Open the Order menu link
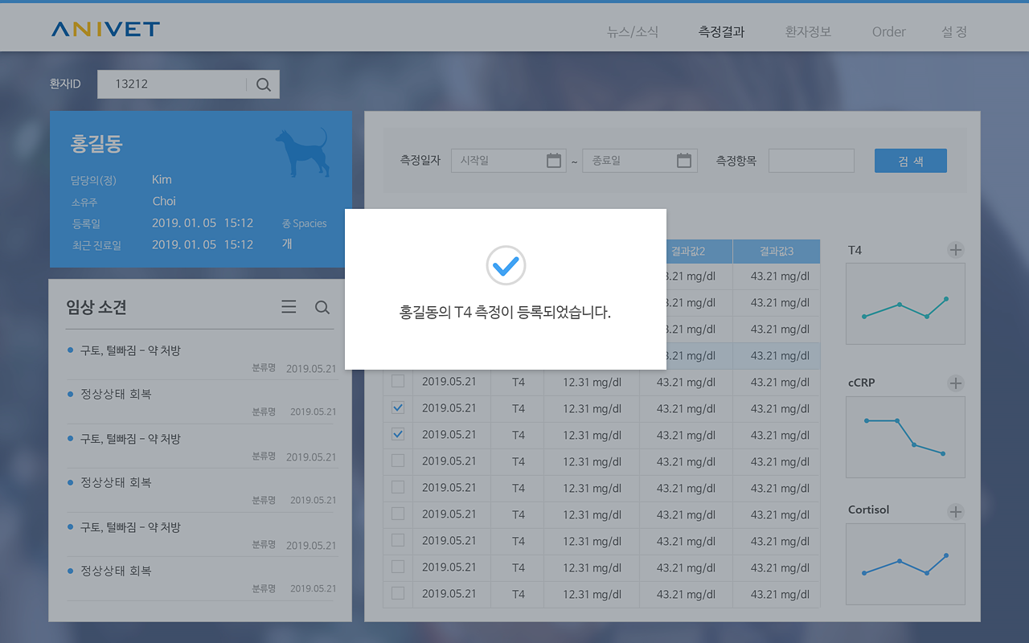 (x=888, y=32)
